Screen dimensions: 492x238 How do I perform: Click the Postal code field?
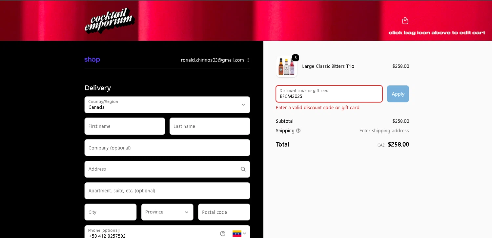click(x=224, y=212)
